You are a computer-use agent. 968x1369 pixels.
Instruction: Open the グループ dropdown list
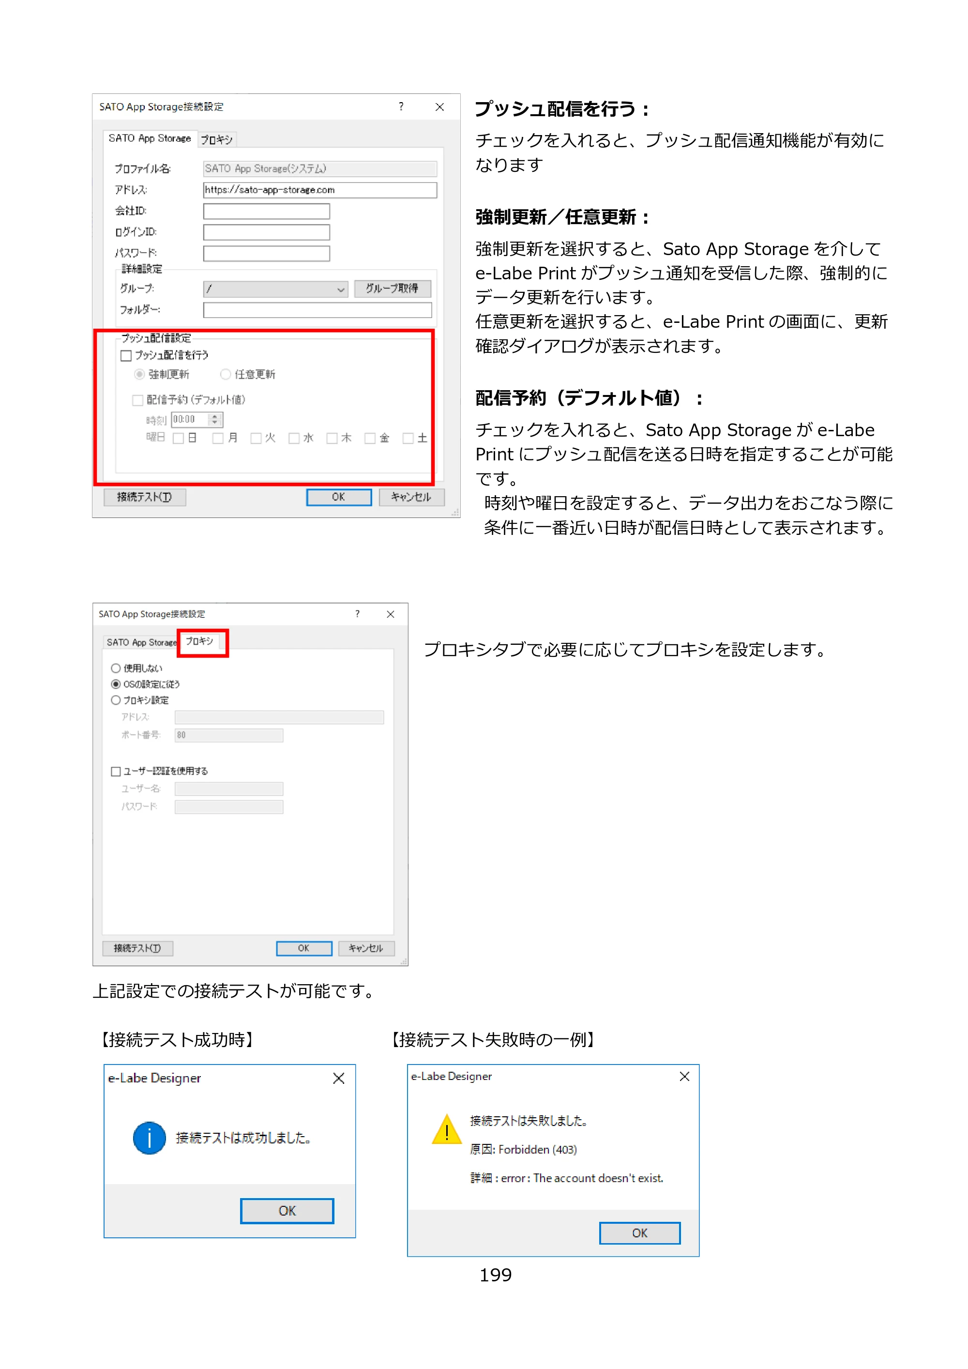point(275,289)
